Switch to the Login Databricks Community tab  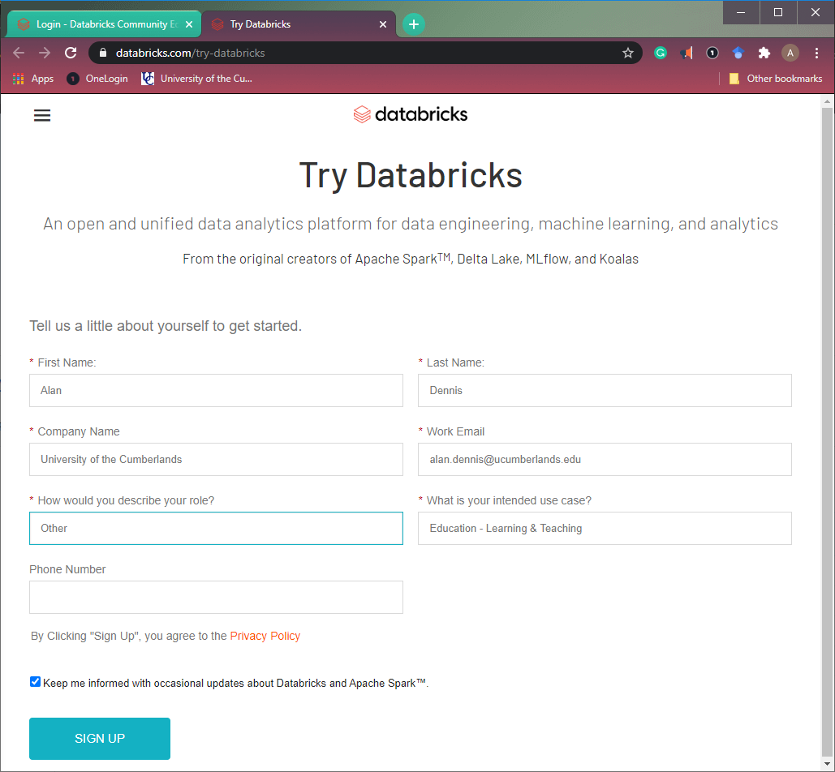97,24
